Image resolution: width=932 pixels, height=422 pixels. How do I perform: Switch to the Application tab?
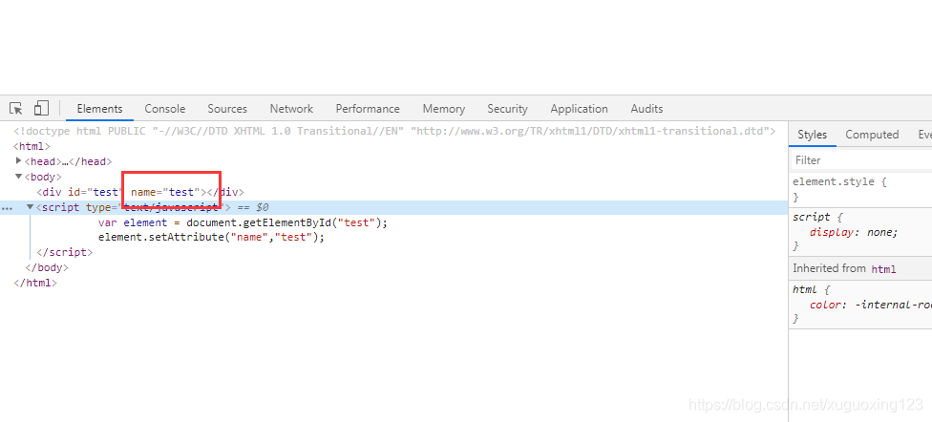pyautogui.click(x=579, y=109)
